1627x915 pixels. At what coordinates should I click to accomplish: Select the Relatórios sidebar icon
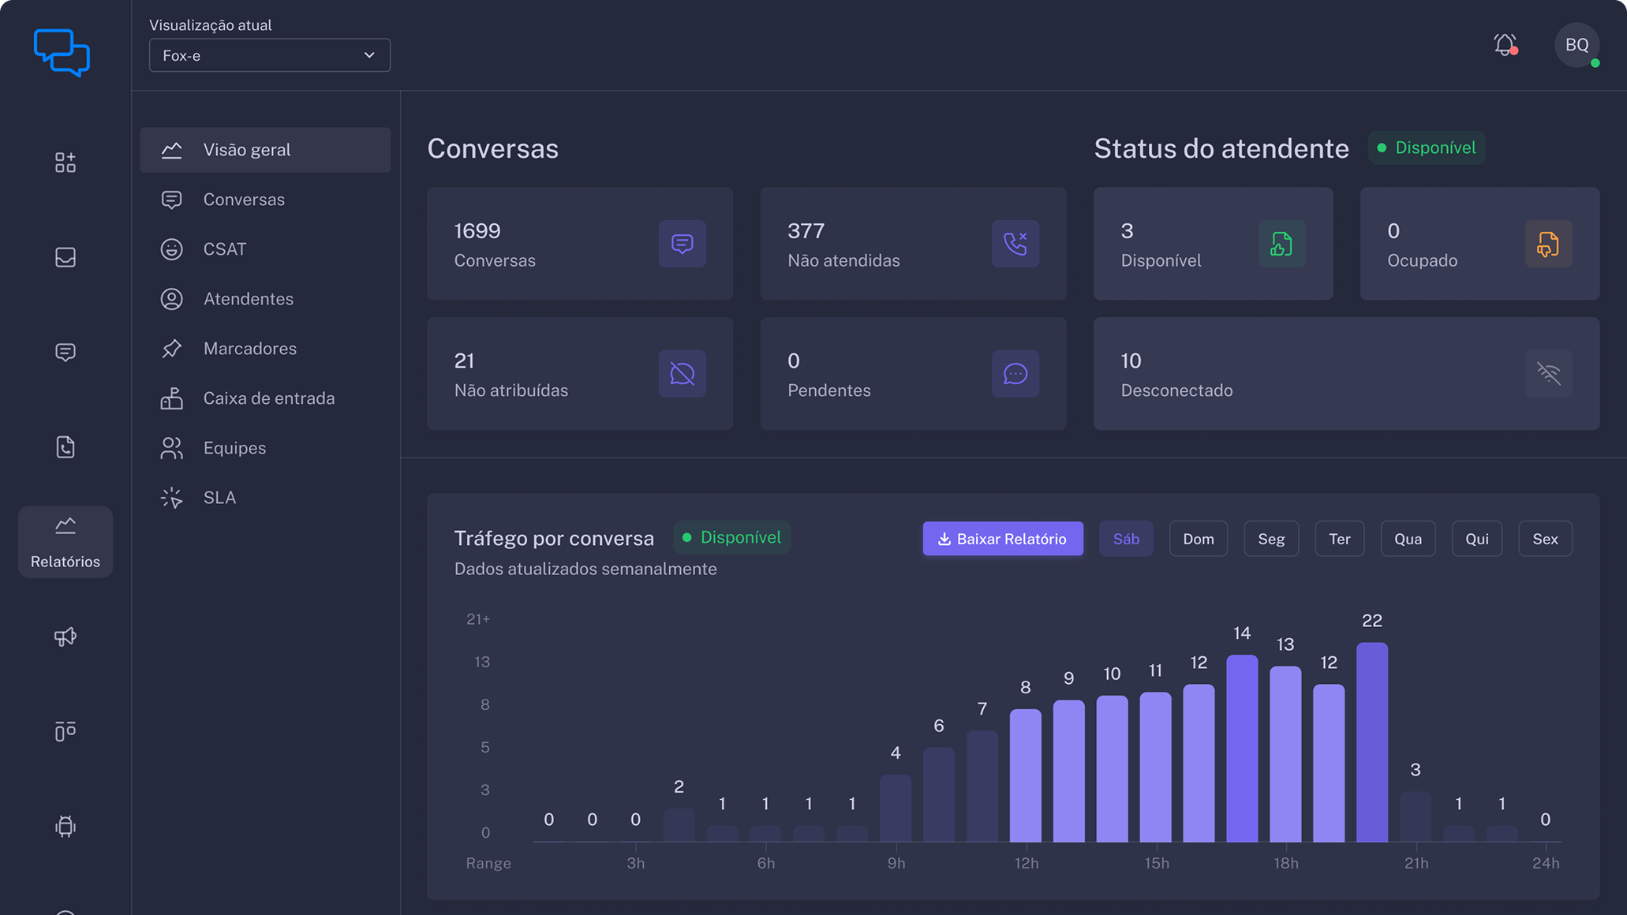point(65,541)
